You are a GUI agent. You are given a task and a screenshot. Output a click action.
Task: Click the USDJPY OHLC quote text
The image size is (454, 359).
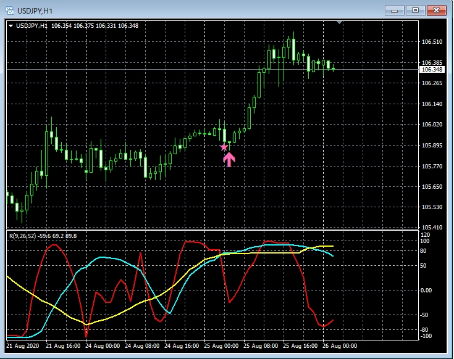tap(95, 26)
